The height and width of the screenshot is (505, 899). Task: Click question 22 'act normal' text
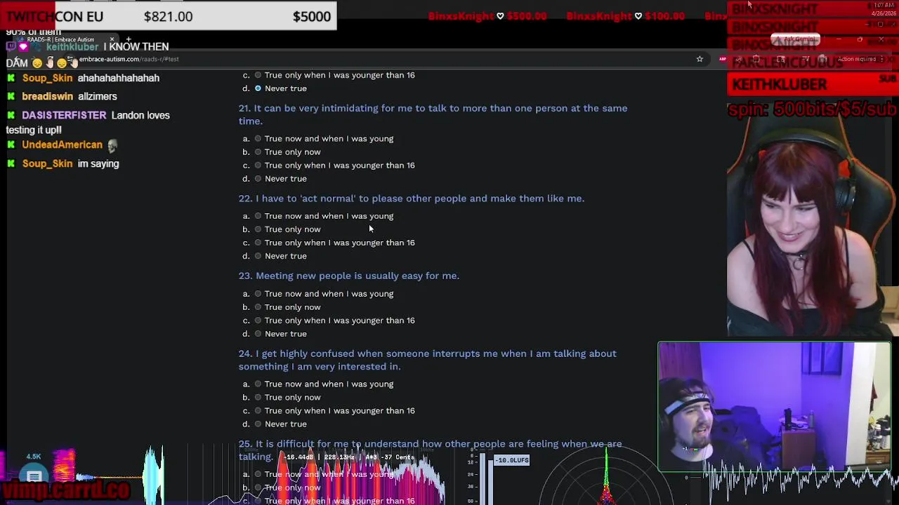[x=411, y=198]
